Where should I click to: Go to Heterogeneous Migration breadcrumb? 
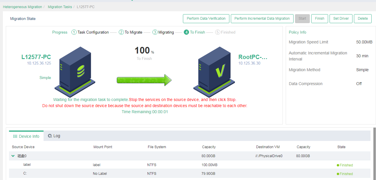pyautogui.click(x=22, y=7)
